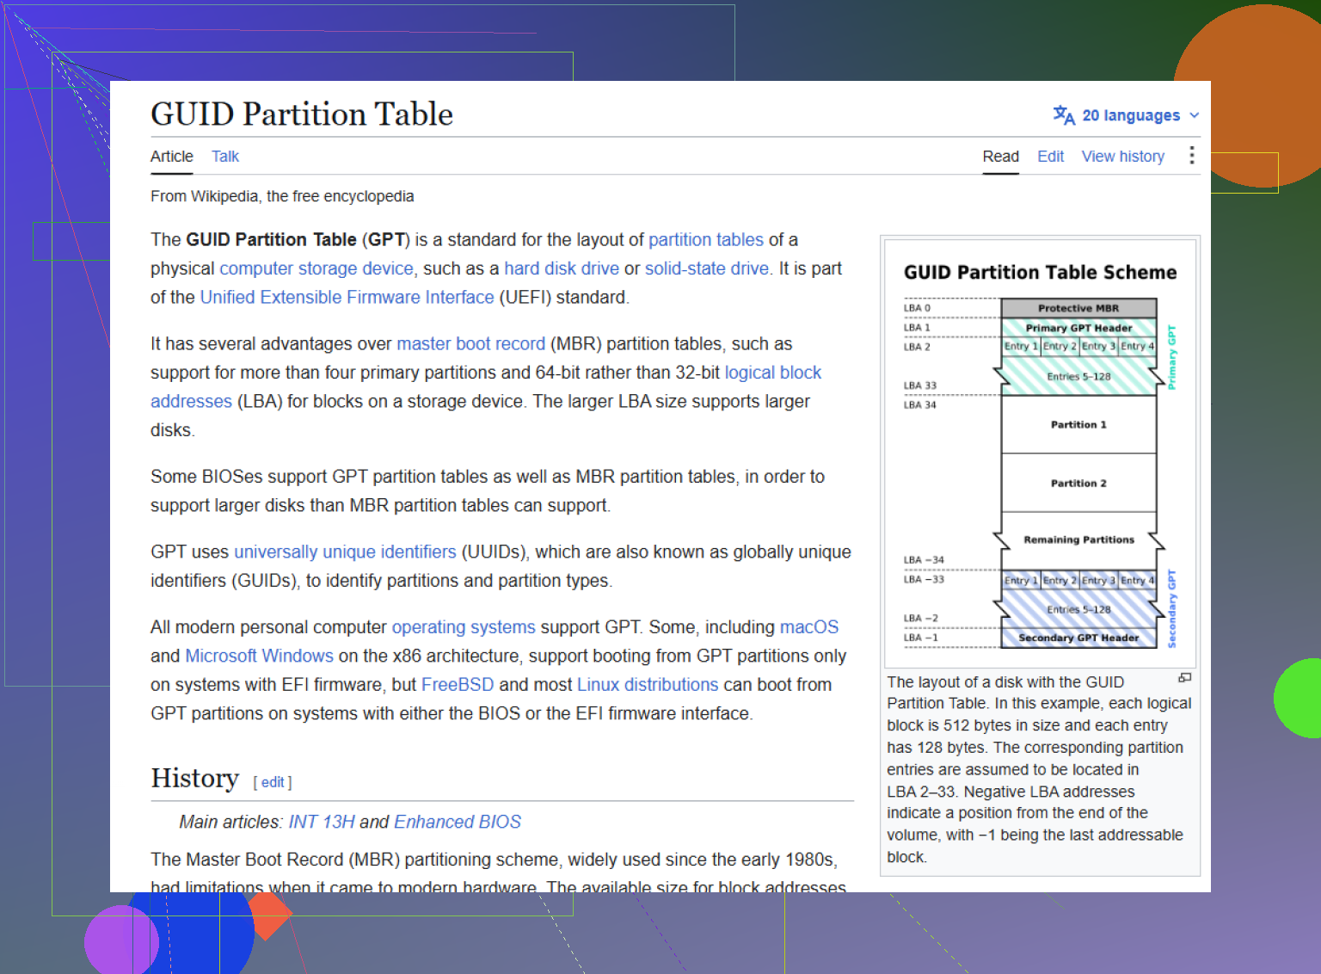This screenshot has width=1321, height=974.
Task: Follow the hard disk drive link
Action: coord(562,268)
